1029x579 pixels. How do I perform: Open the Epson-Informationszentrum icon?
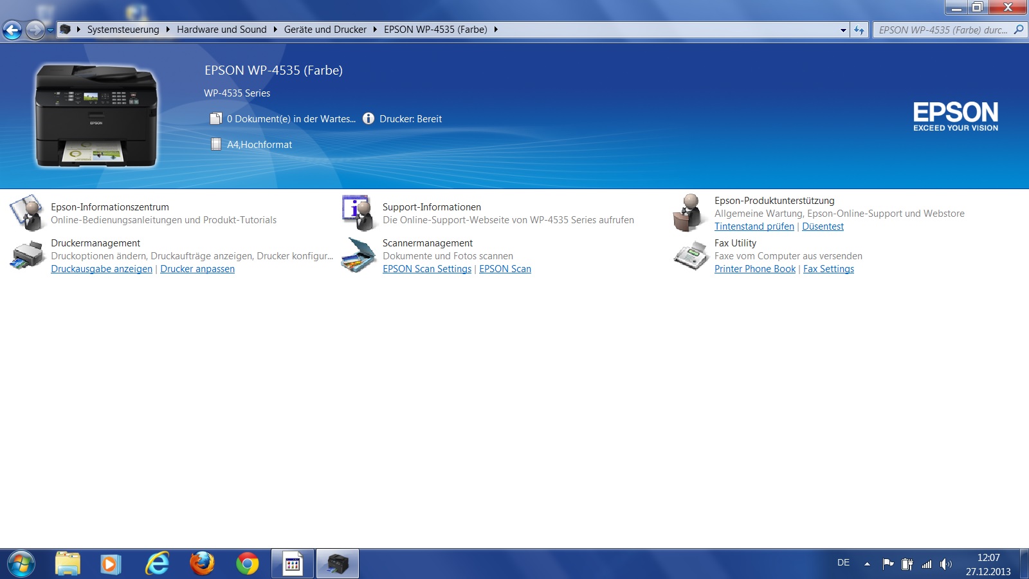coord(26,213)
